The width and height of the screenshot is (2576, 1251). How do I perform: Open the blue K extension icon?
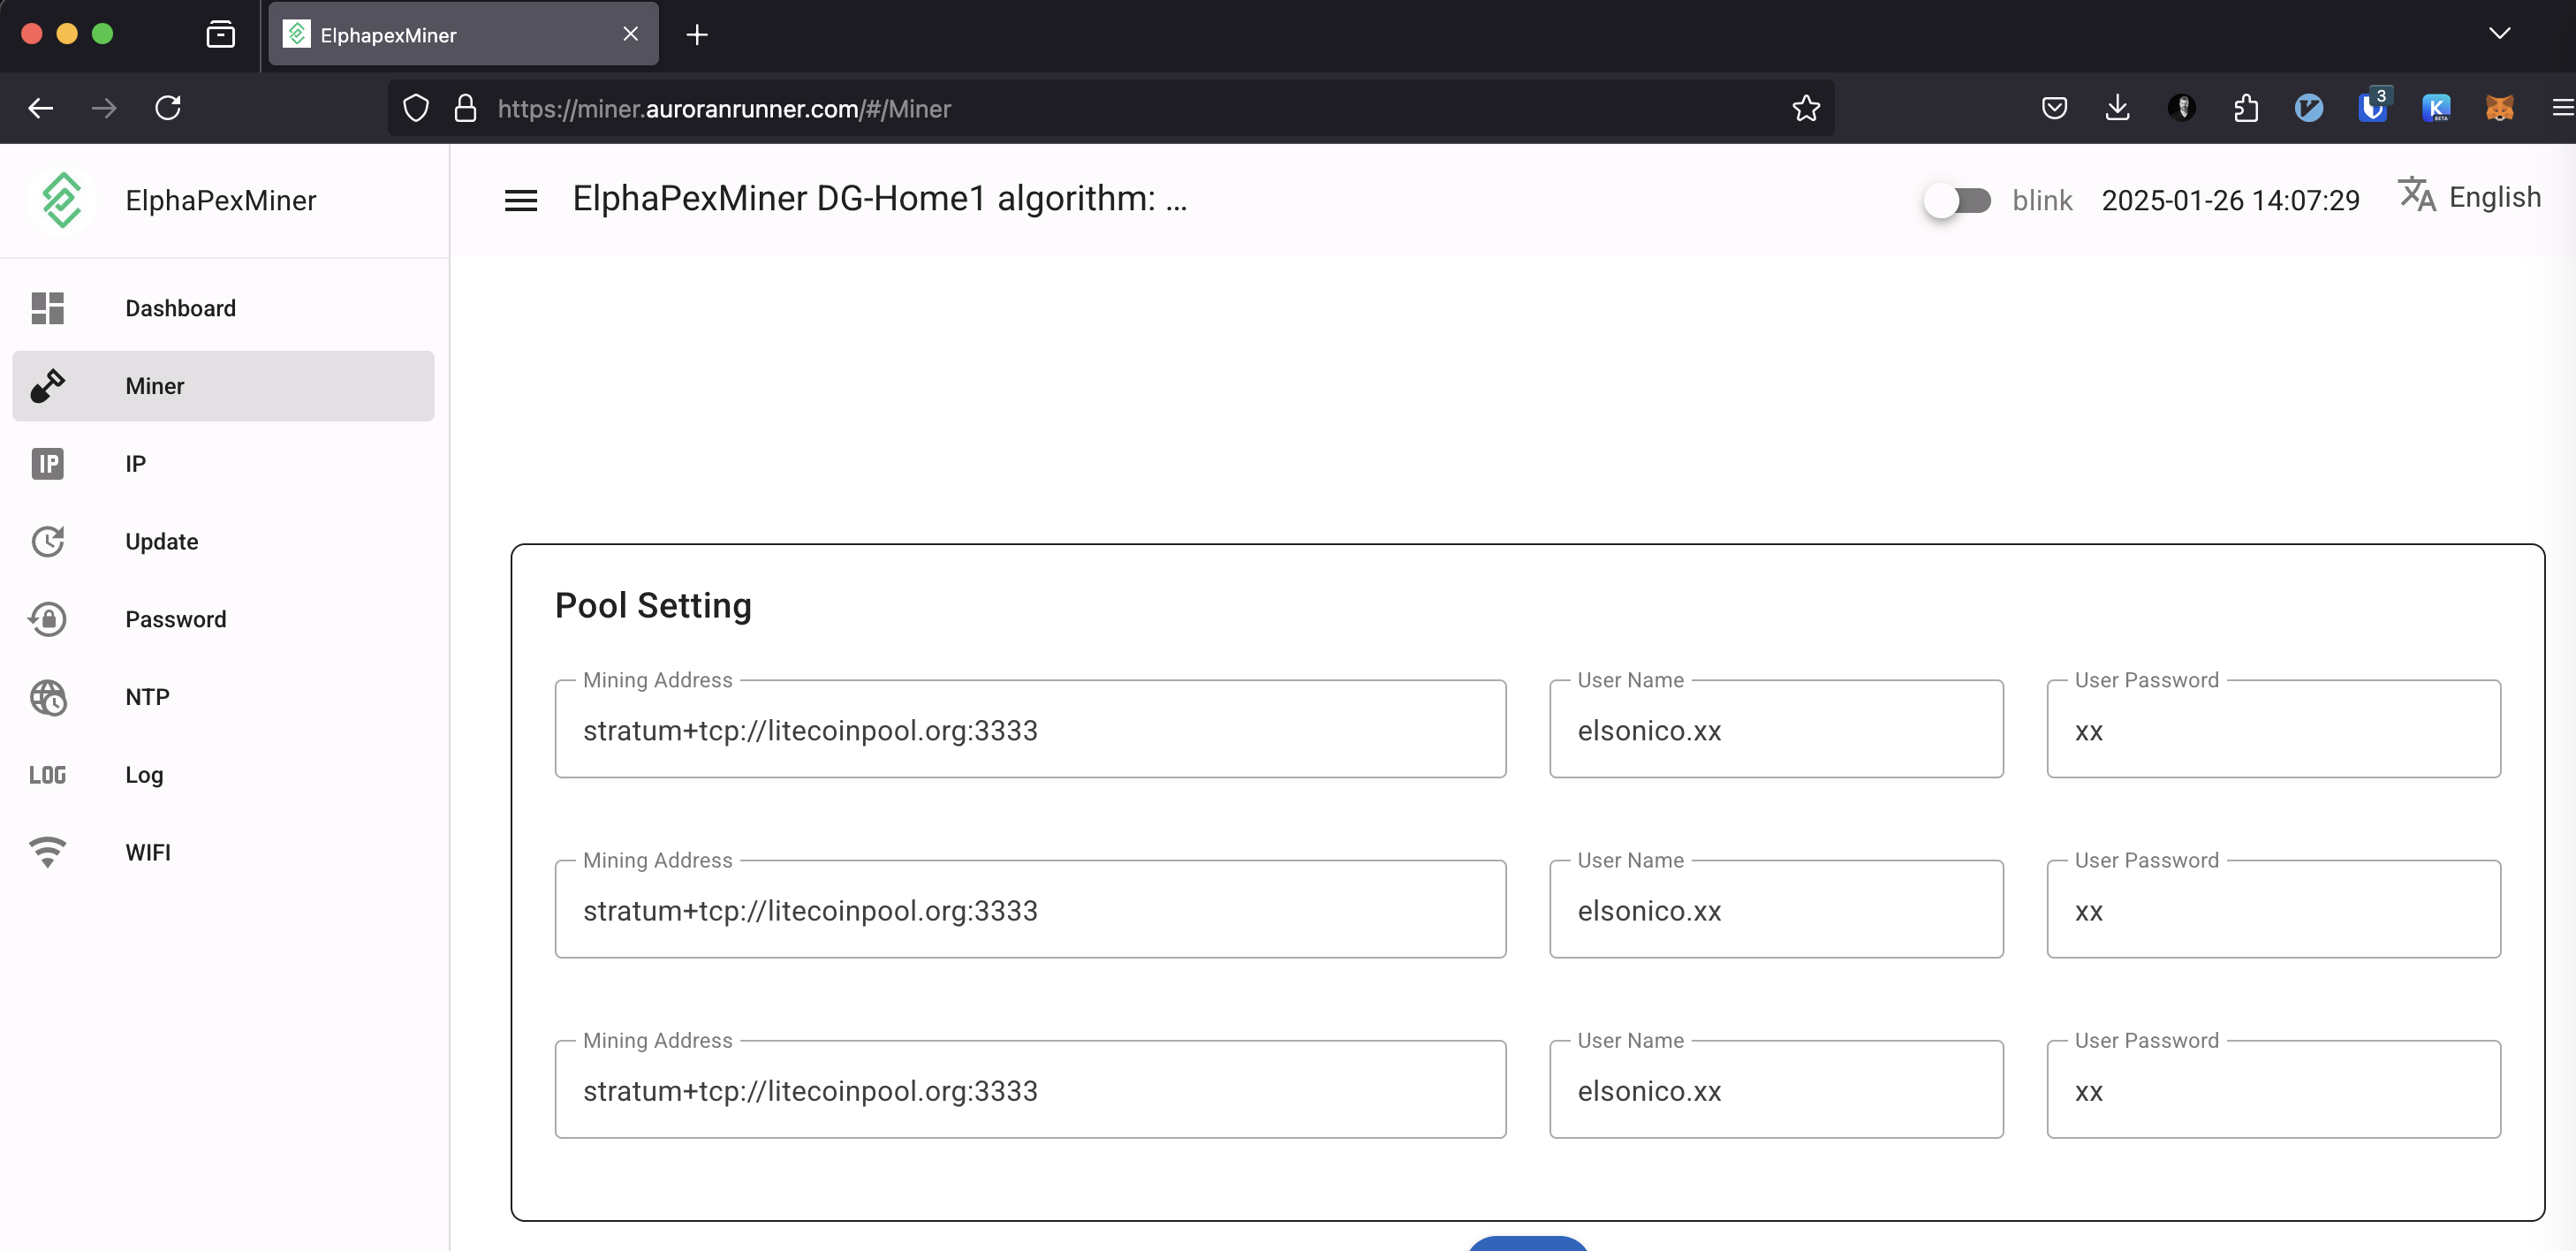2436,108
